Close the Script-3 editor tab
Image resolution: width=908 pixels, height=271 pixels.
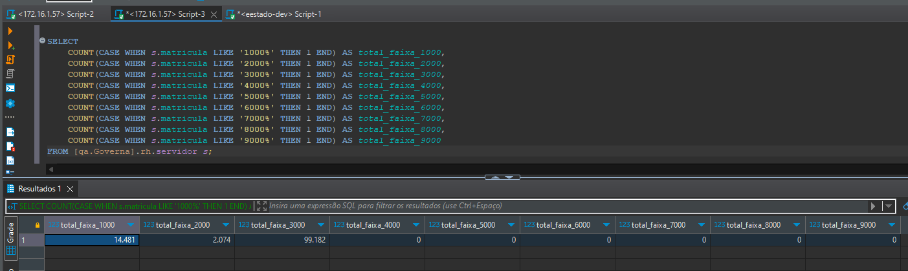click(214, 14)
